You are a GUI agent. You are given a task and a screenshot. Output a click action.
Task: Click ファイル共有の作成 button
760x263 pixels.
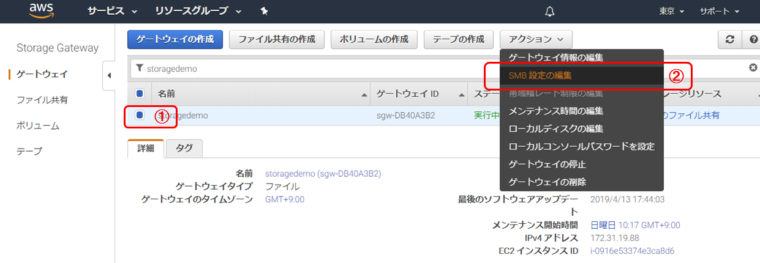[x=277, y=39]
